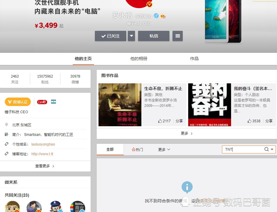Click the magnifier search icon
This screenshot has width=277, height=212.
coord(266,149)
